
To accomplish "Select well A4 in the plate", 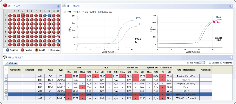I will [x=23, y=15].
